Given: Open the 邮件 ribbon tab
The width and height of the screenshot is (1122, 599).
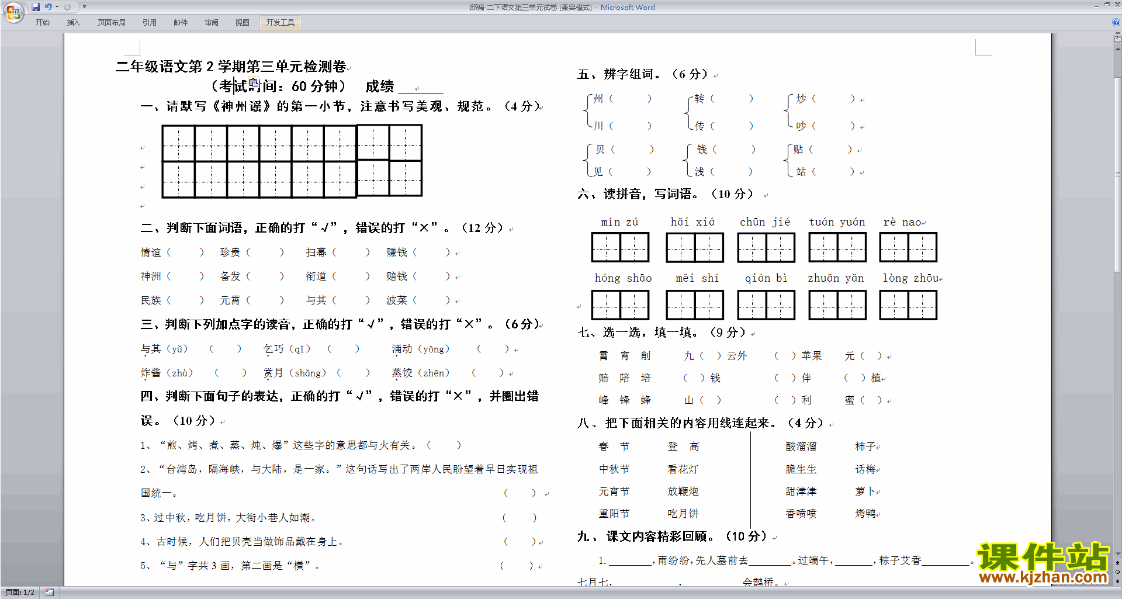Looking at the screenshot, I should [181, 23].
